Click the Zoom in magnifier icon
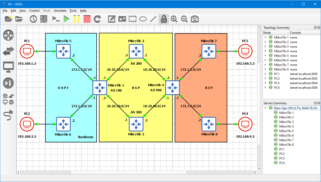Screen dimensions: 321x182 click(x=174, y=19)
